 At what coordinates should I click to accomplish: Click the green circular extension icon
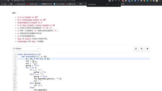(132, 1)
